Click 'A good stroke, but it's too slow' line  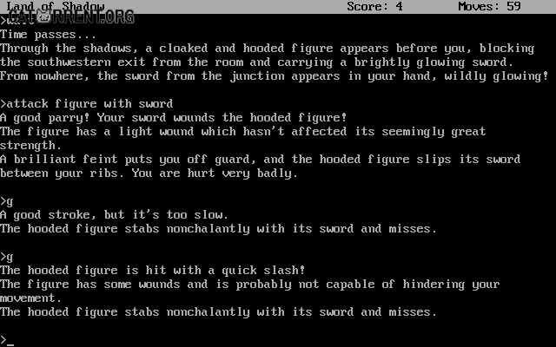[114, 215]
